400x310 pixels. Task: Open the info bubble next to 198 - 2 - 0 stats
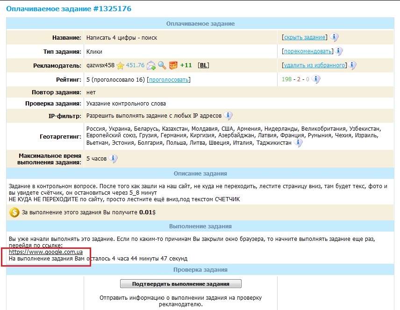click(x=316, y=79)
